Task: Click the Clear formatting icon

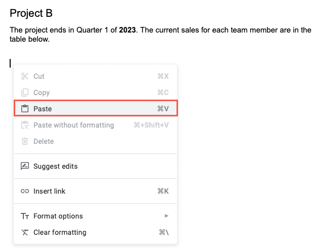Action: 24,232
